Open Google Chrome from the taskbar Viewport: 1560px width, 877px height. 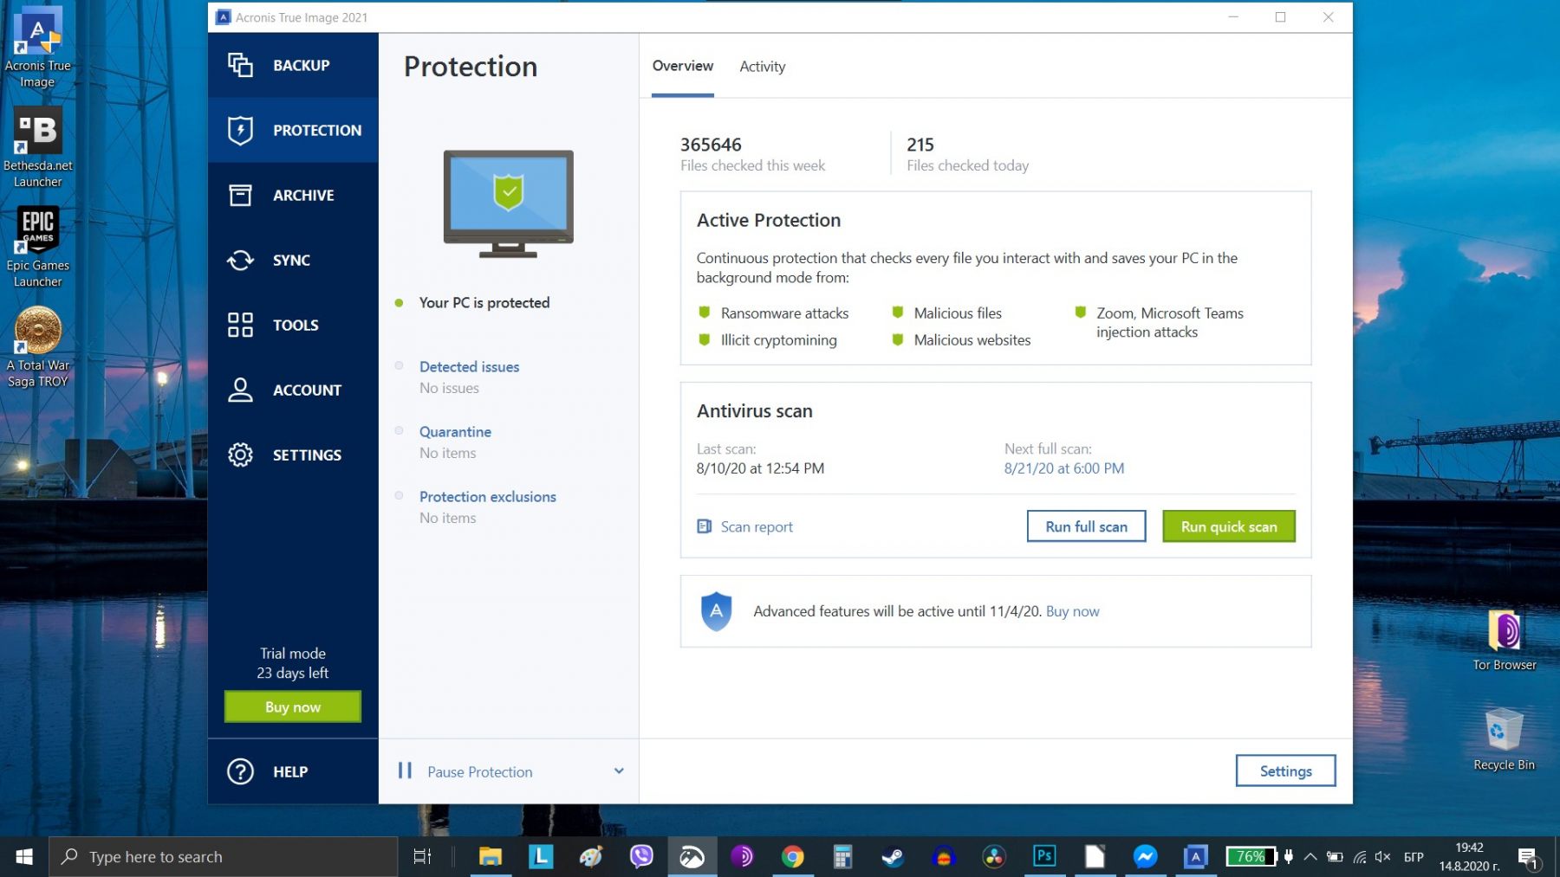pos(792,857)
